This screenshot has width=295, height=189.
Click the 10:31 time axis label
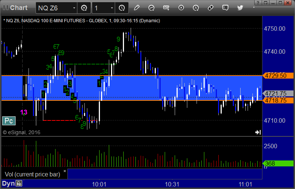pos(172,184)
